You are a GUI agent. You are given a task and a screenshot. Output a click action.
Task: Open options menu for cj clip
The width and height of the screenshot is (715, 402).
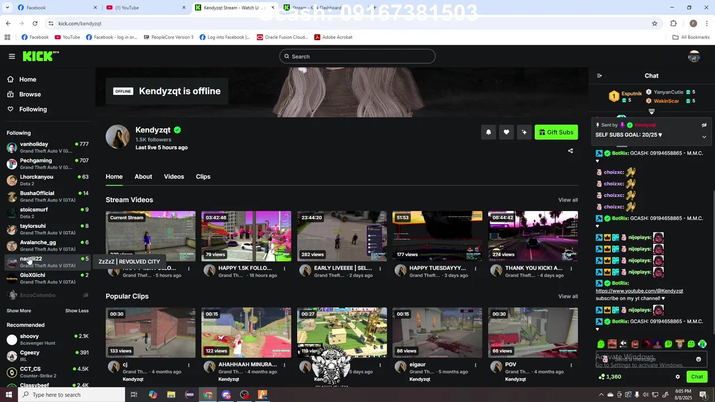tap(189, 365)
